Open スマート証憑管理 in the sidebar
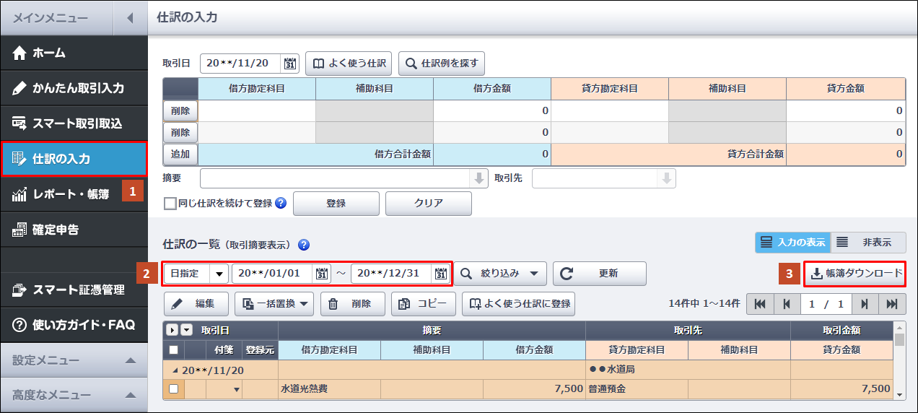 point(74,290)
